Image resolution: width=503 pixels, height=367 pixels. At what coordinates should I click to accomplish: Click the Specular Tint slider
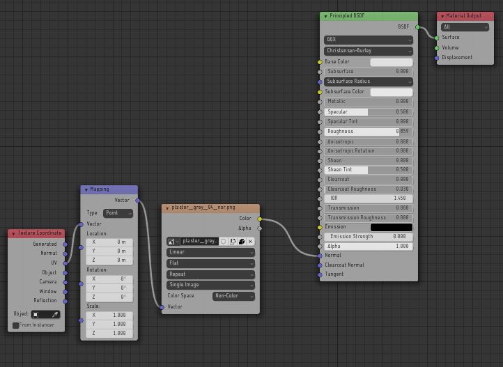[x=369, y=122]
